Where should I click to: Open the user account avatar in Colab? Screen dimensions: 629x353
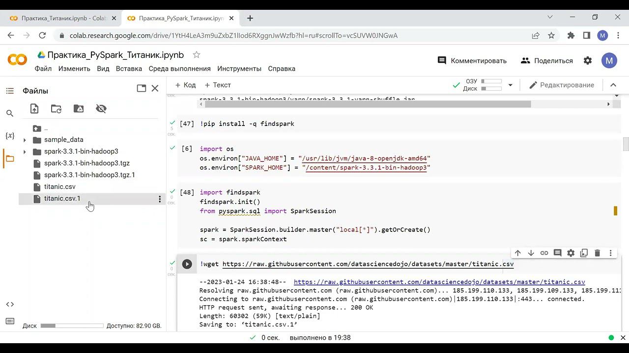click(x=609, y=61)
